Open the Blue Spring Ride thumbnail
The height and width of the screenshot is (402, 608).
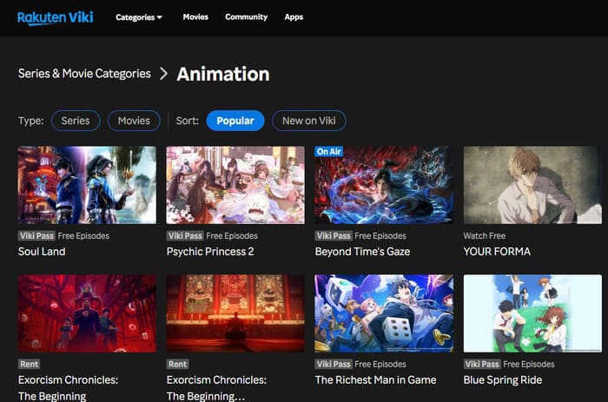pyautogui.click(x=532, y=313)
